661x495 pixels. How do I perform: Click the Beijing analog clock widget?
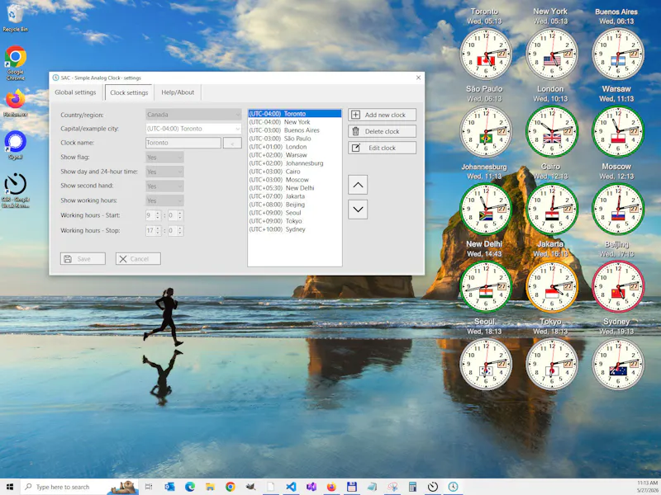[x=618, y=286]
